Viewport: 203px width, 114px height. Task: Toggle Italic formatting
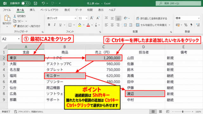[55, 25]
